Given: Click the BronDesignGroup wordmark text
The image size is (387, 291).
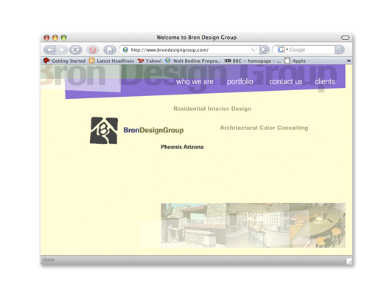Looking at the screenshot, I should point(153,130).
